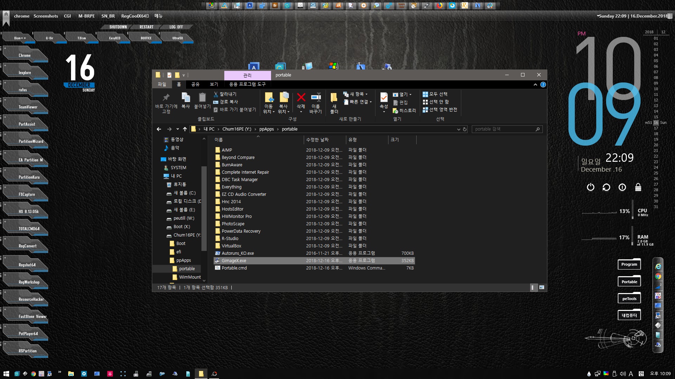The height and width of the screenshot is (379, 675).
Task: Click the navigation pane scrollbar
Action: (x=204, y=208)
